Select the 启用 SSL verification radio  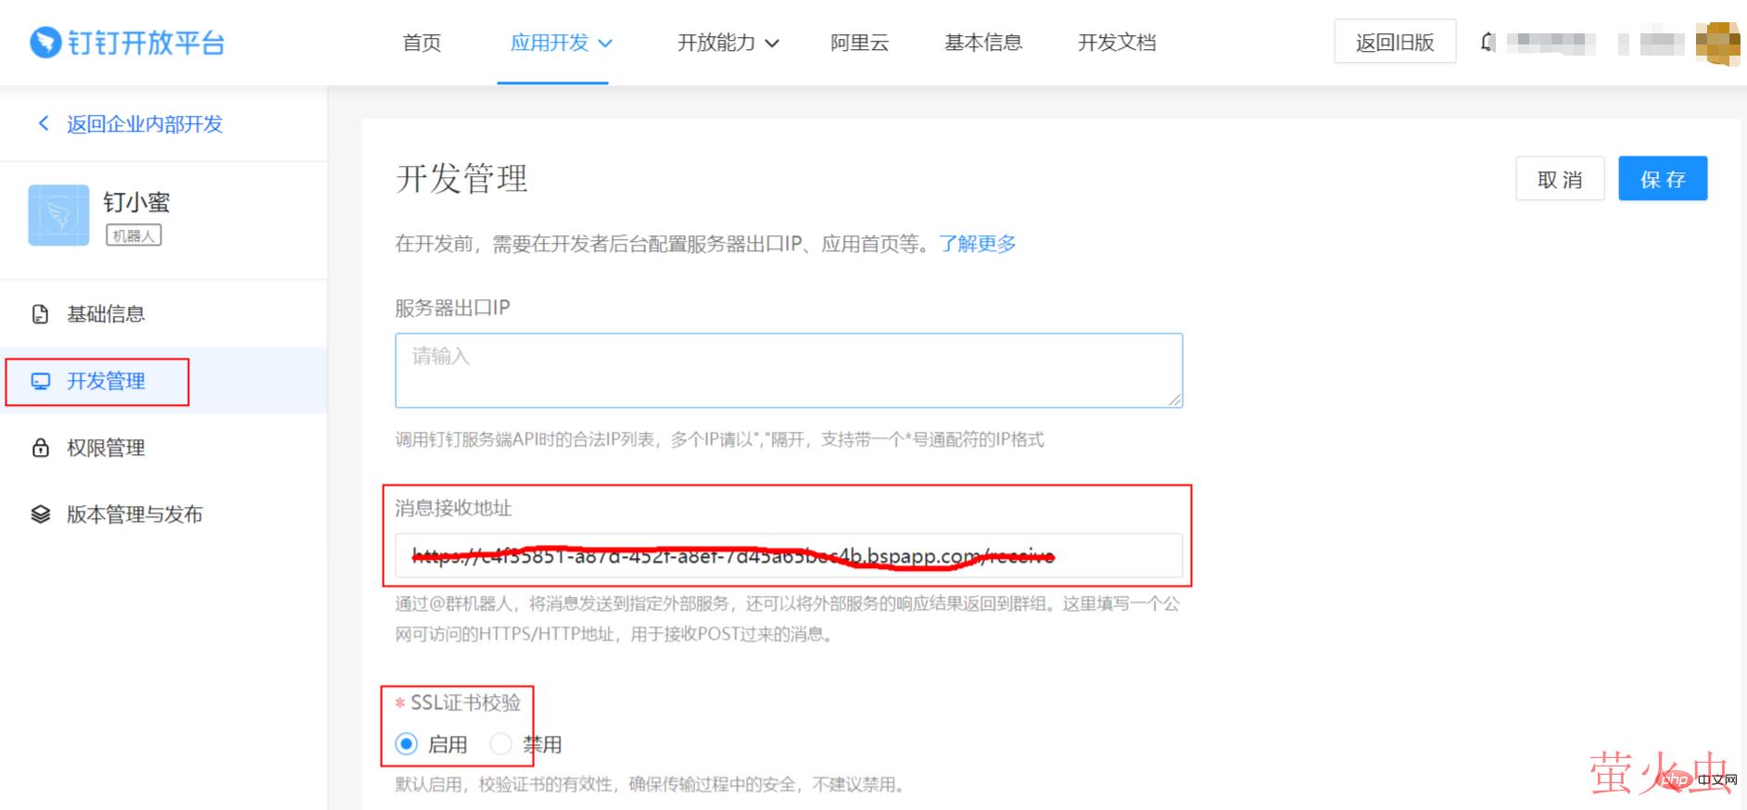click(x=406, y=744)
